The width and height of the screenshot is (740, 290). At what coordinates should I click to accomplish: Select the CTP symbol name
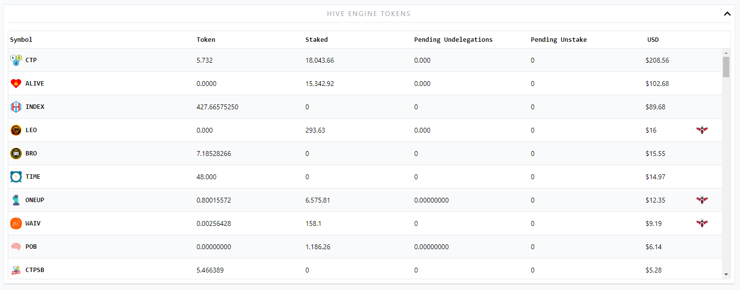coord(31,60)
